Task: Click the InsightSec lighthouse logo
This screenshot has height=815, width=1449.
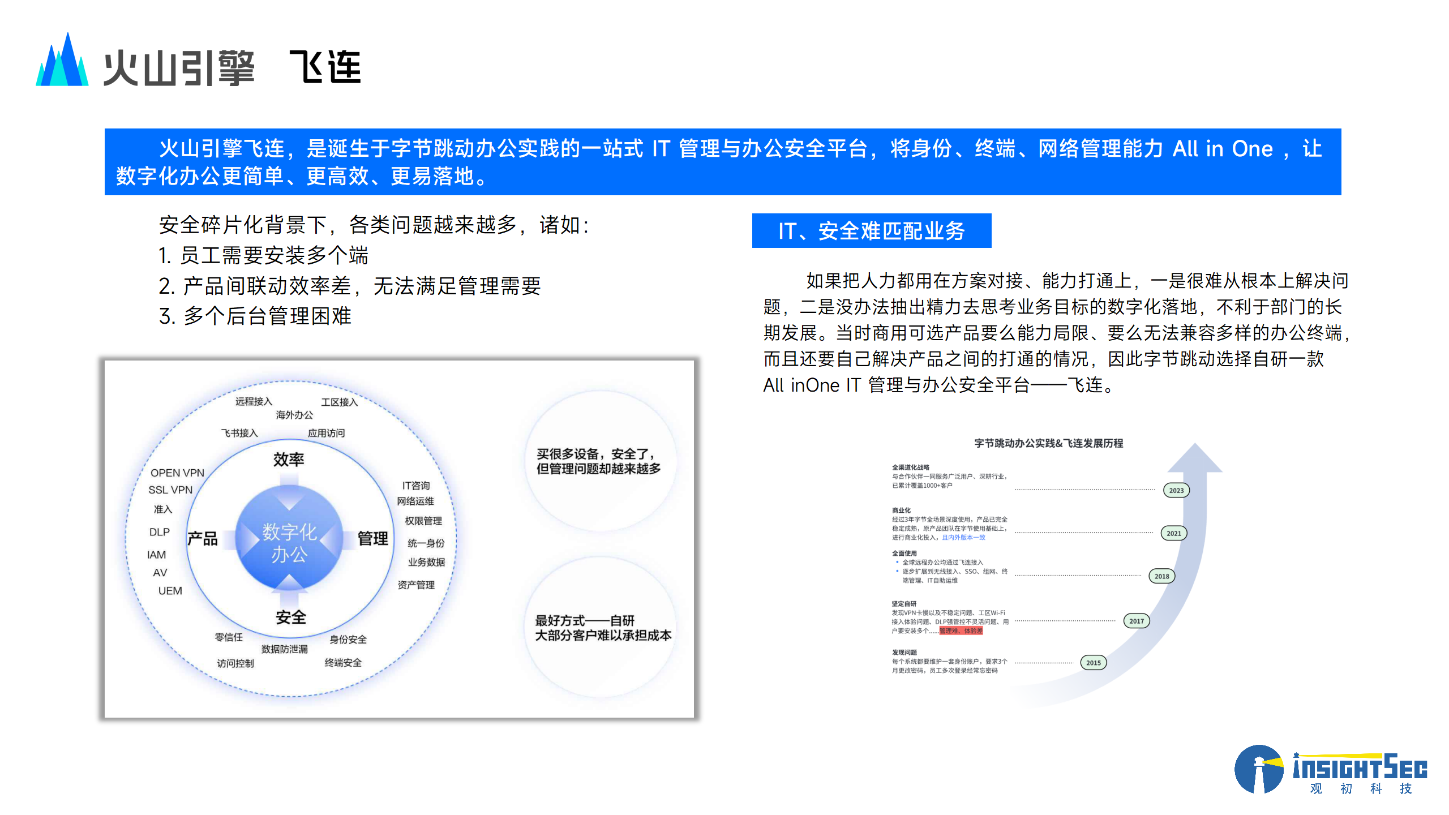Action: [1259, 769]
